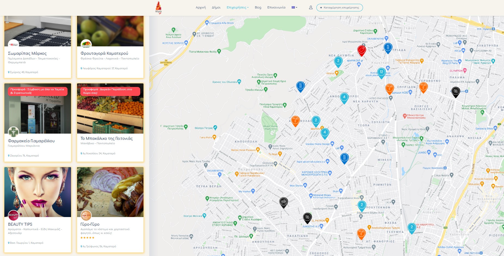Go to the Αρχική page
The image size is (504, 256).
point(201,7)
